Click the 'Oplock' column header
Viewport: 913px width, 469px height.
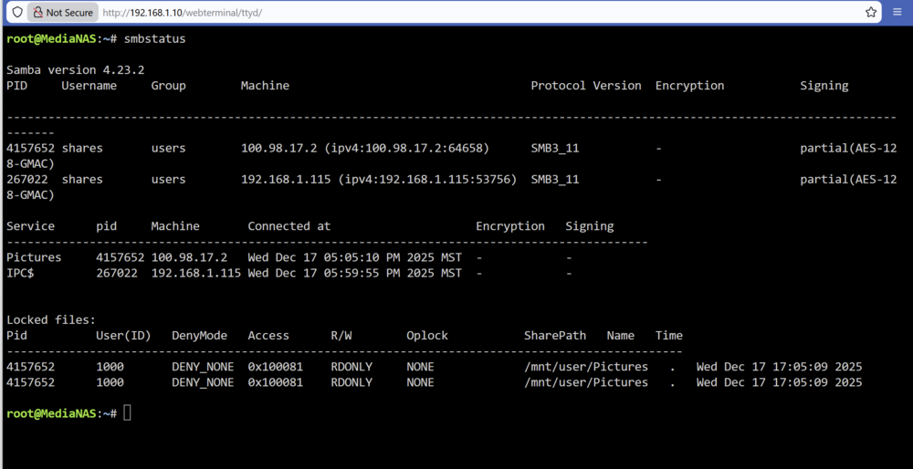click(427, 336)
